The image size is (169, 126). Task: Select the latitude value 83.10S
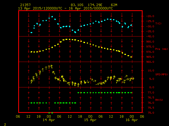(77, 5)
